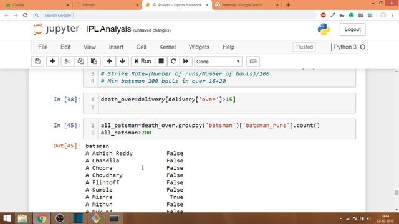This screenshot has height=224, width=399.
Task: Run the selected cell
Action: pos(143,62)
